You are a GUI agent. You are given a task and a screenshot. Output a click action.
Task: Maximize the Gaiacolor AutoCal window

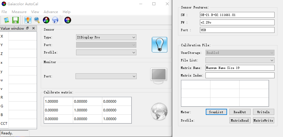(154, 4)
